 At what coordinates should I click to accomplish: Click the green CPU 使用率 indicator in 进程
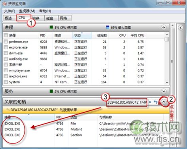51,27
